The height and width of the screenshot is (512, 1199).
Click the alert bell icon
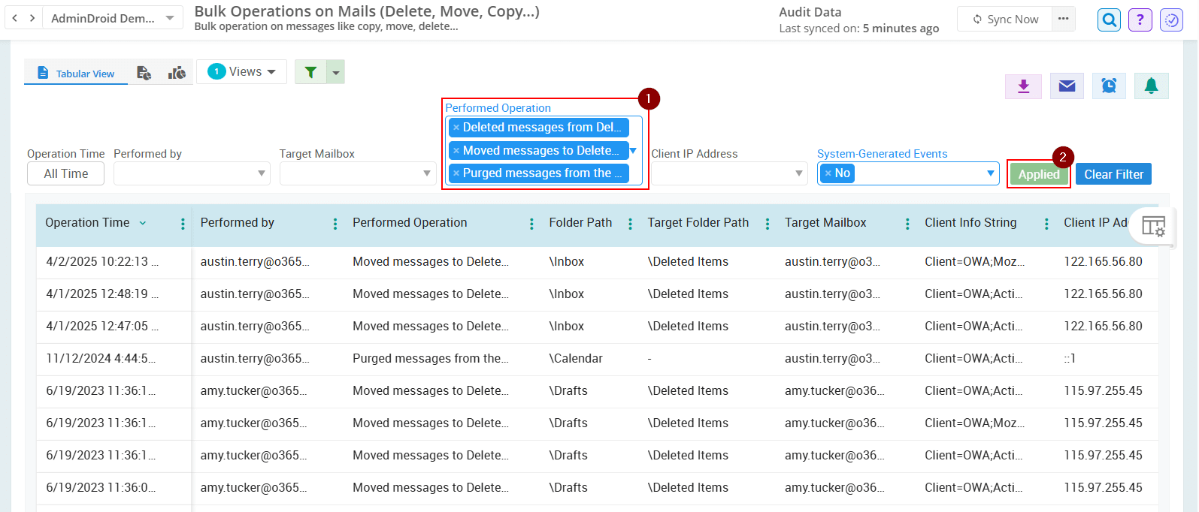point(1151,86)
